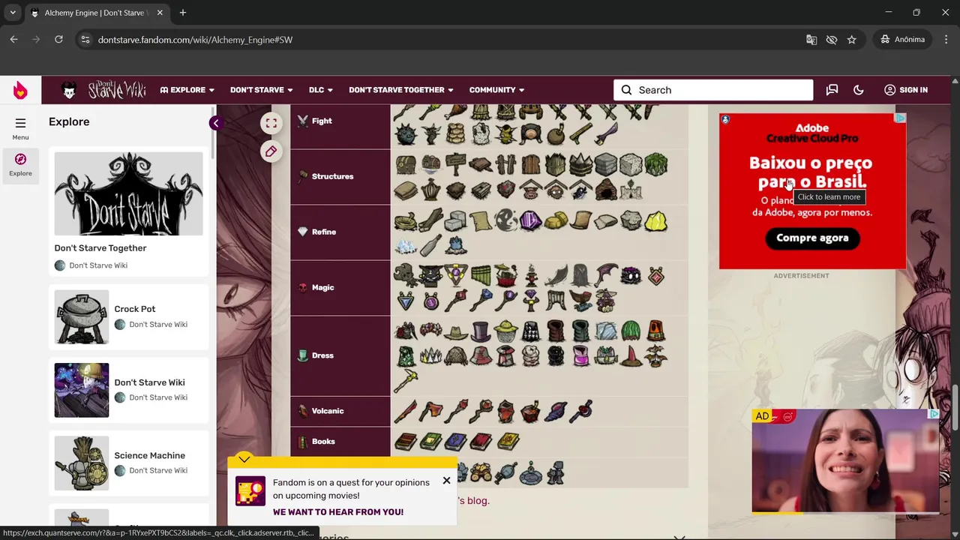This screenshot has width=960, height=540.
Task: Collapse the yellow survey popup chevron
Action: click(x=244, y=459)
